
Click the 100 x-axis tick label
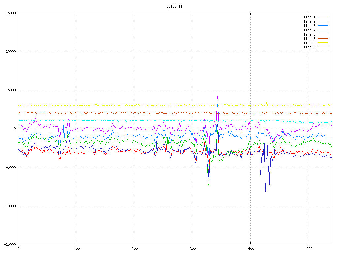[x=76, y=249]
